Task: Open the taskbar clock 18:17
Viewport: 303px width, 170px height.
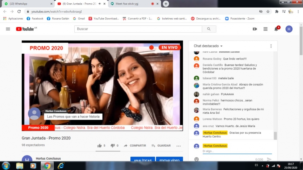Action: (x=291, y=166)
